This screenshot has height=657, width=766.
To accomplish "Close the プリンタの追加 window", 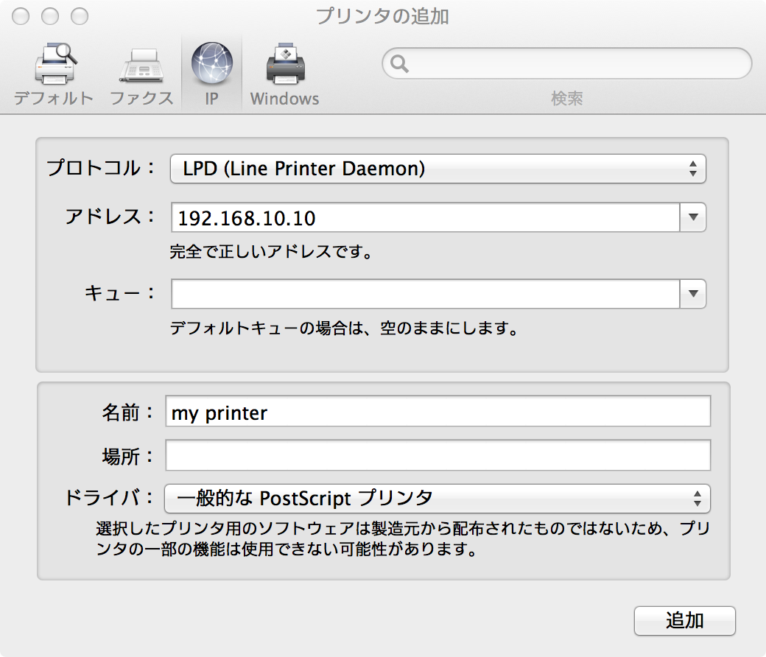I will (x=21, y=16).
